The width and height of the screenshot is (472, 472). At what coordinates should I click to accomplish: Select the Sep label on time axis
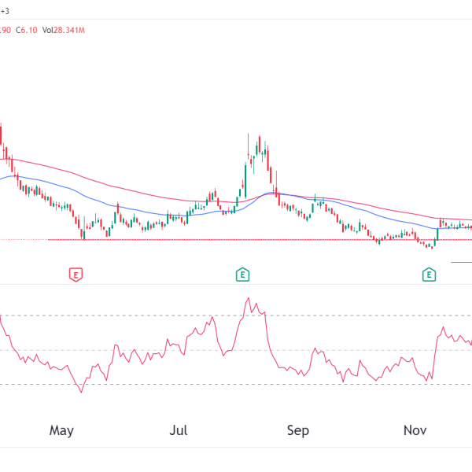(x=297, y=430)
